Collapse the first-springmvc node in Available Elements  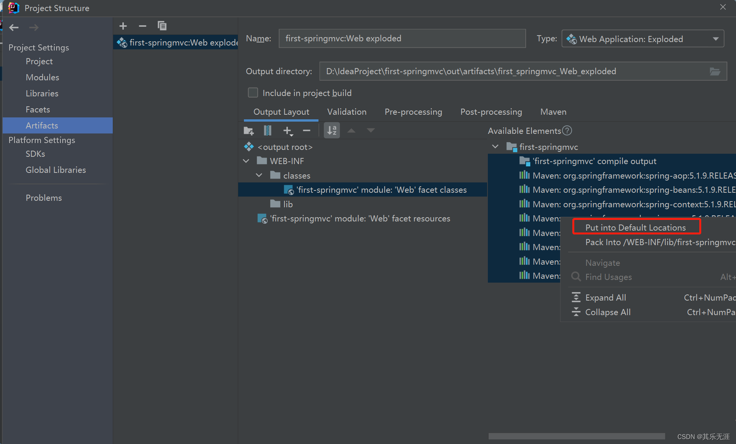click(x=495, y=146)
